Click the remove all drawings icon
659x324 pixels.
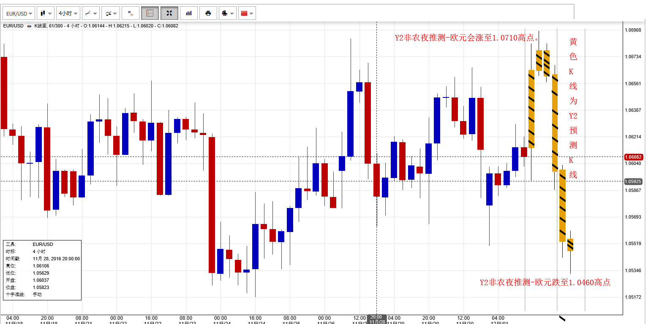point(131,13)
